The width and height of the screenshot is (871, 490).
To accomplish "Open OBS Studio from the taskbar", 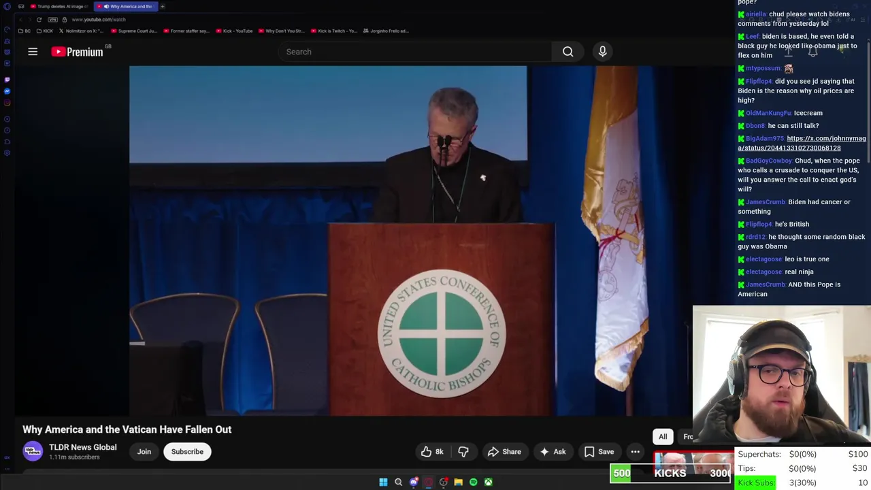I will tap(443, 483).
